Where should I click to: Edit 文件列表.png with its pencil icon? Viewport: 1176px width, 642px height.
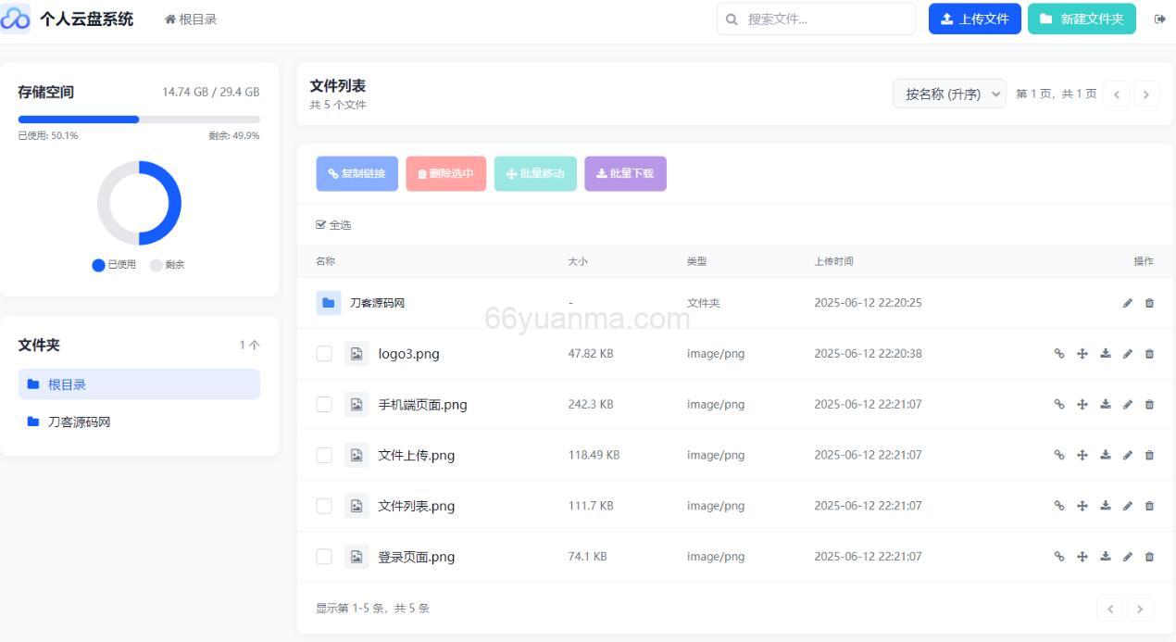coord(1127,506)
